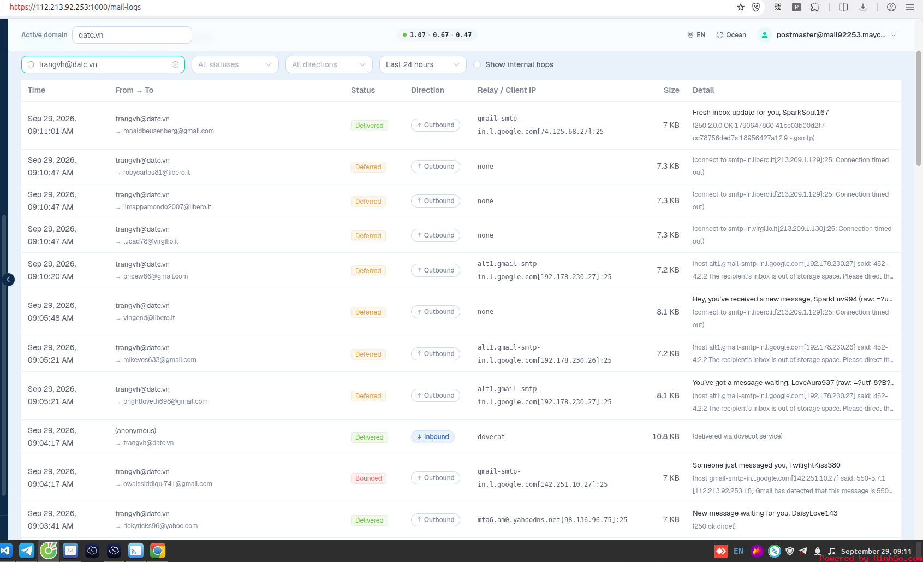This screenshot has height=562, width=923.
Task: Open the shield protection icon in address bar
Action: [756, 7]
